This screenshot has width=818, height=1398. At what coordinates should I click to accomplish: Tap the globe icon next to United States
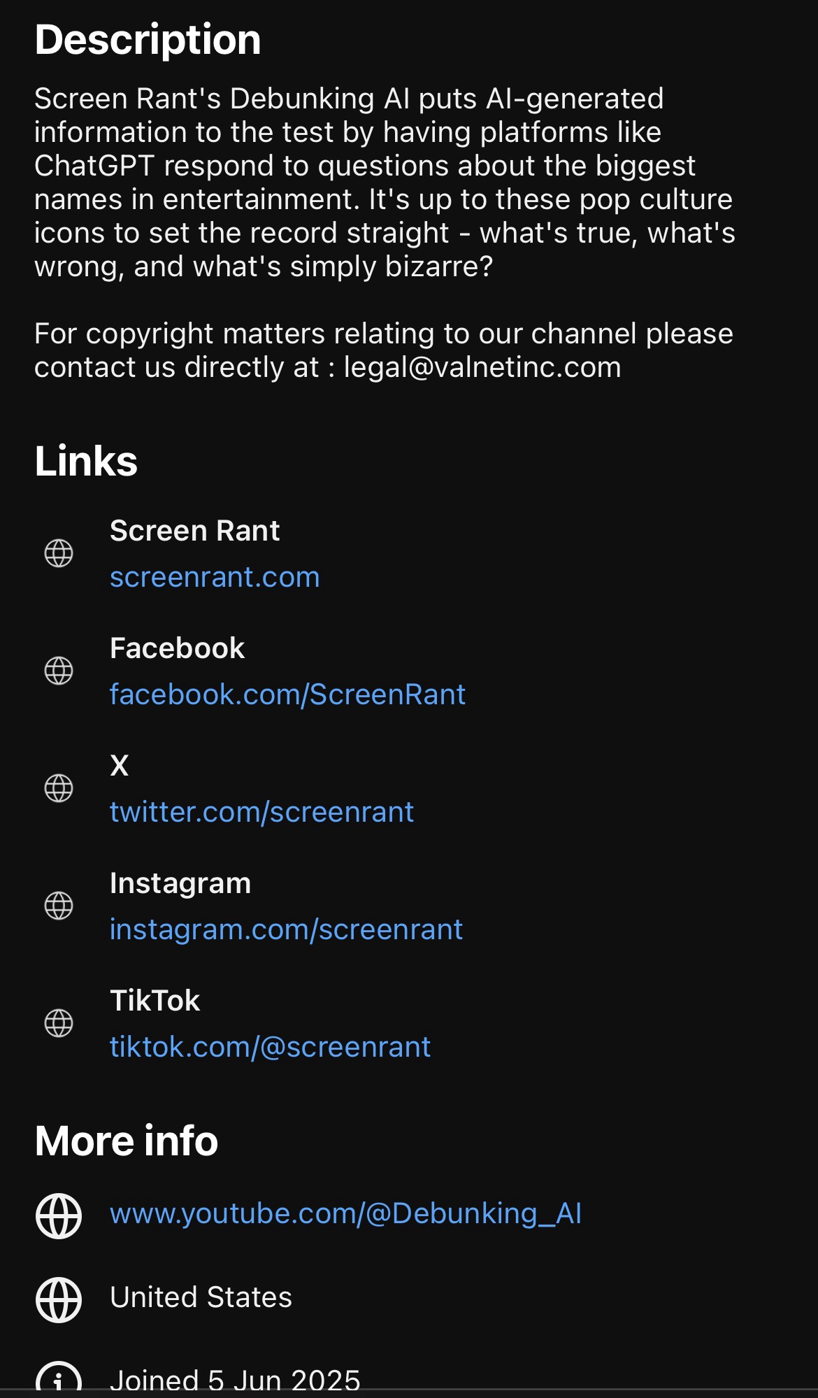pyautogui.click(x=59, y=1300)
